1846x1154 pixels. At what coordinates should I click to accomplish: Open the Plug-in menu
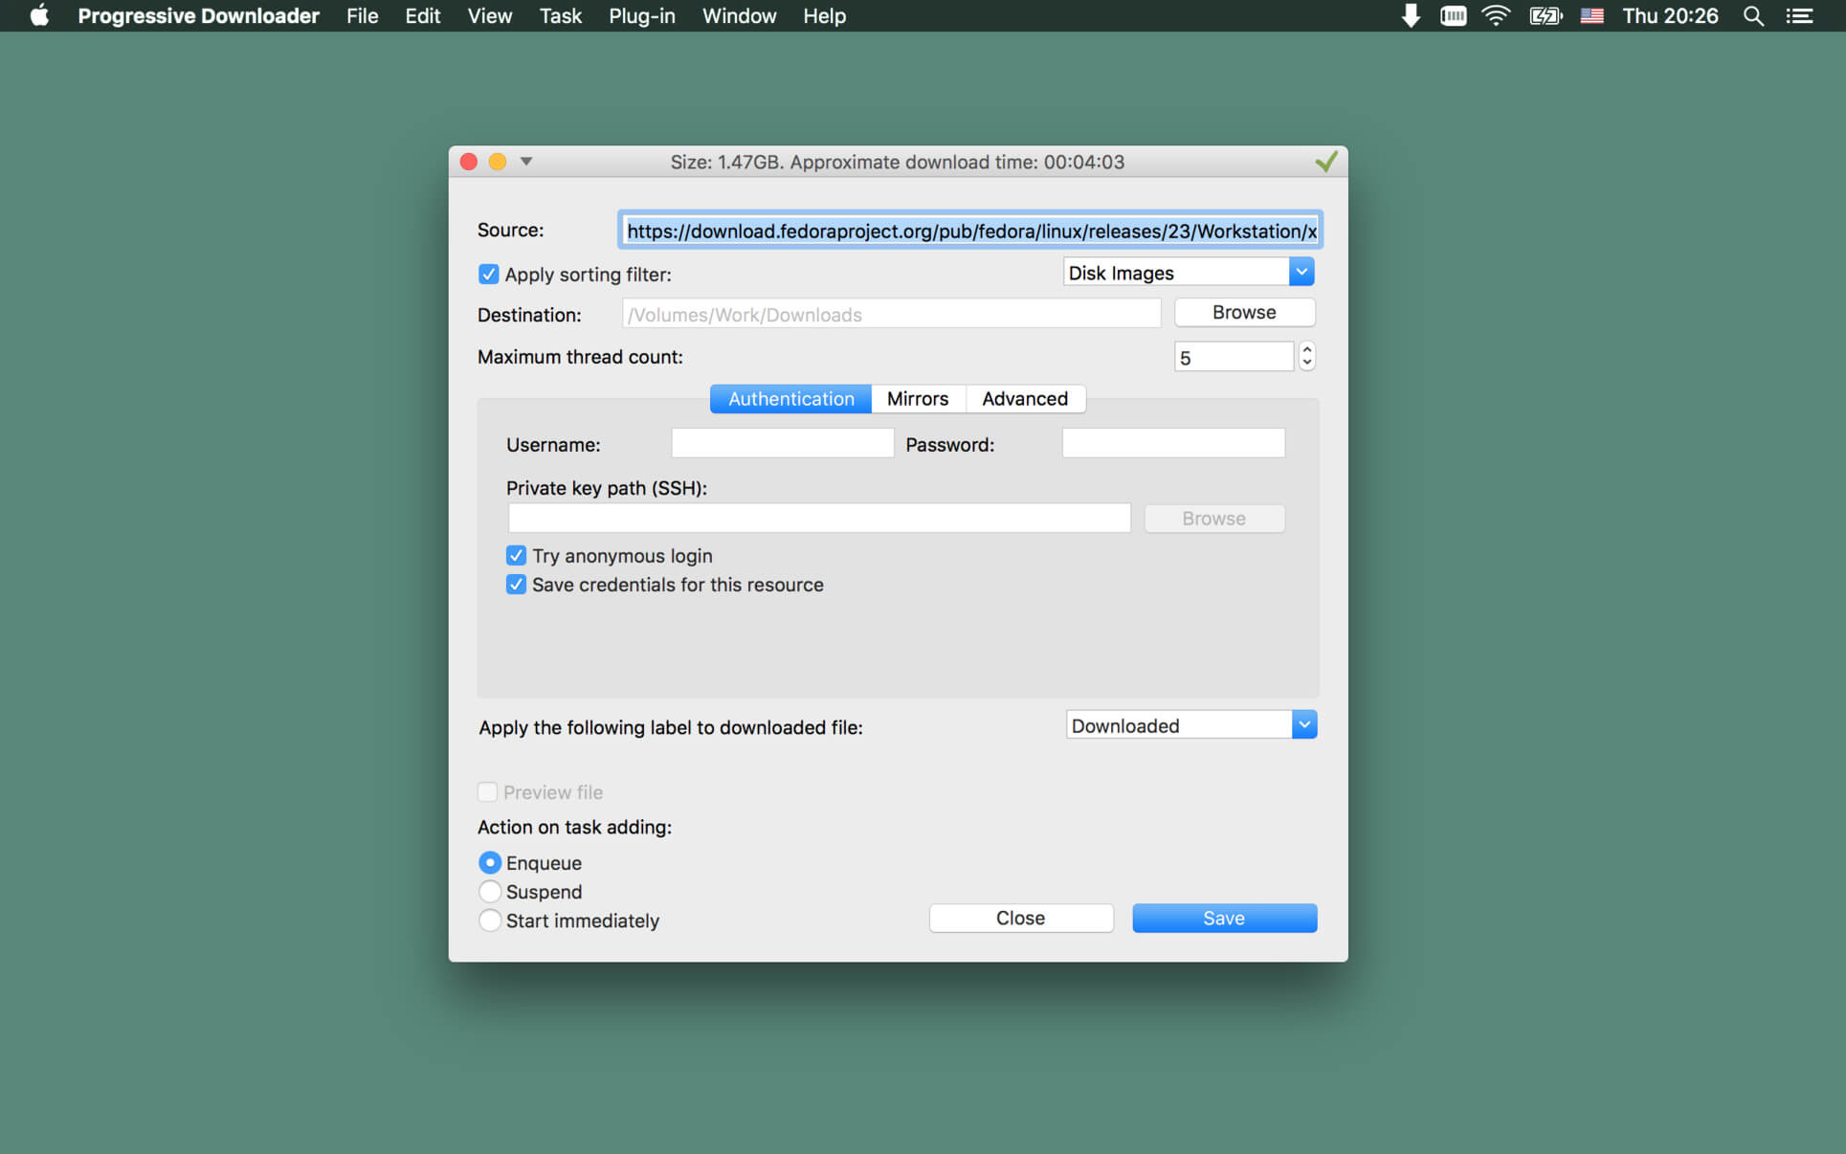pos(641,15)
